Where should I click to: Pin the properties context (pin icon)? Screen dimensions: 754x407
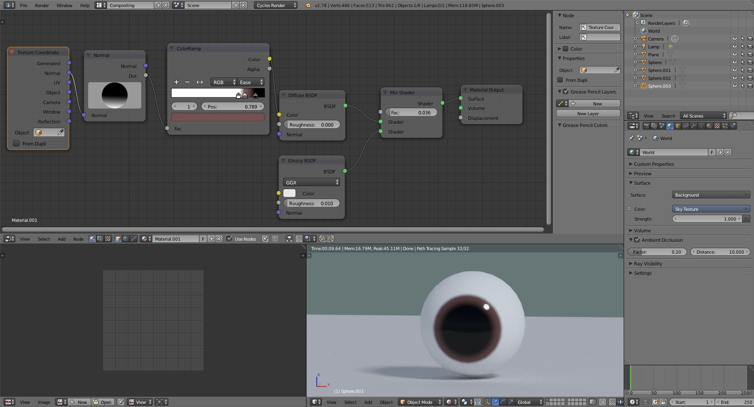(631, 138)
